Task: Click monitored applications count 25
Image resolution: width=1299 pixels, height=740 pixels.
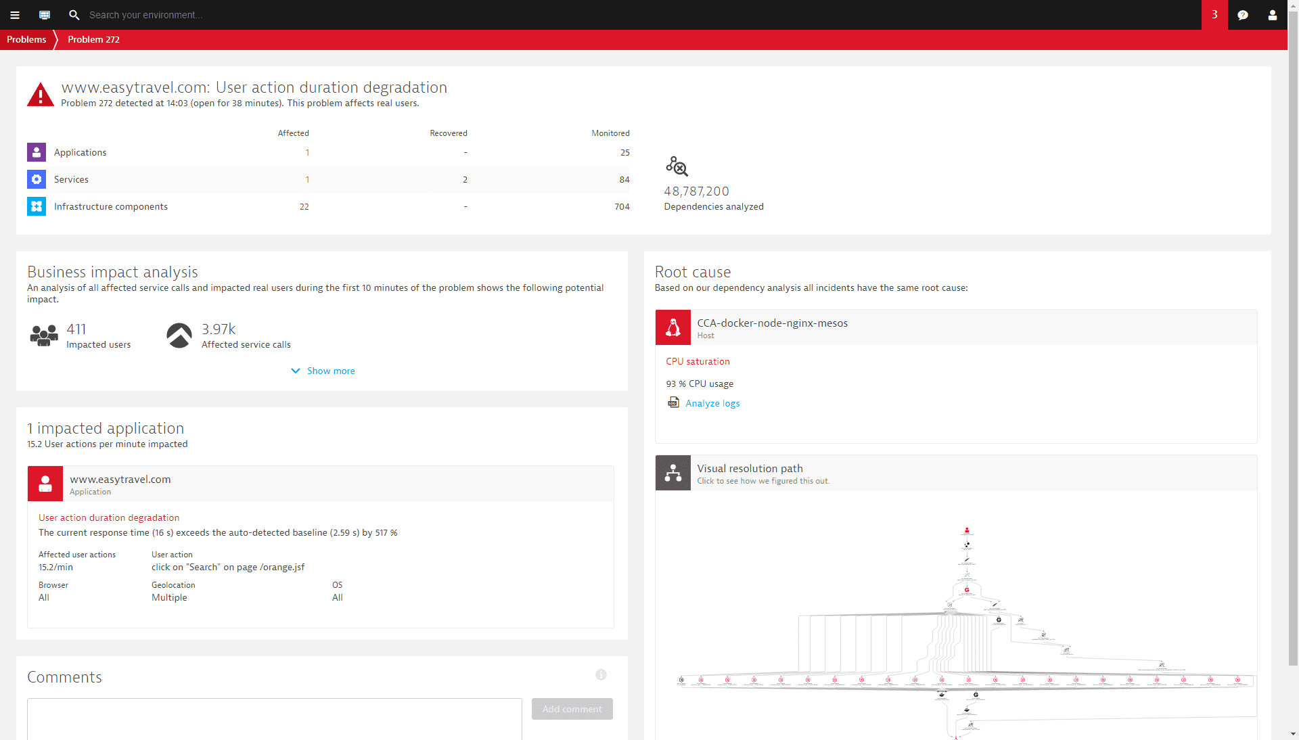Action: coord(624,152)
